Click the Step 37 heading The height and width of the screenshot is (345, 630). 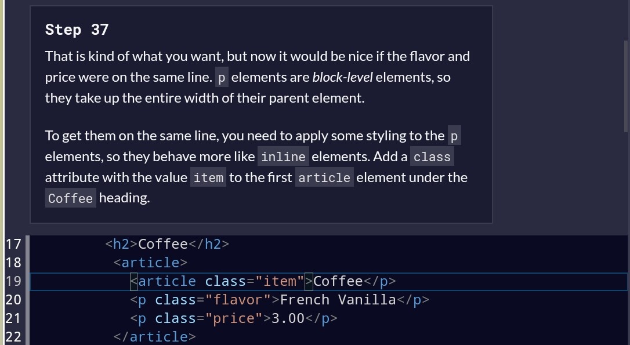click(x=76, y=29)
